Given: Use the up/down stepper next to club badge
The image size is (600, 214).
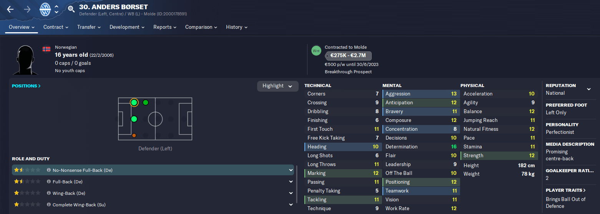Looking at the screenshot, I should (57, 10).
